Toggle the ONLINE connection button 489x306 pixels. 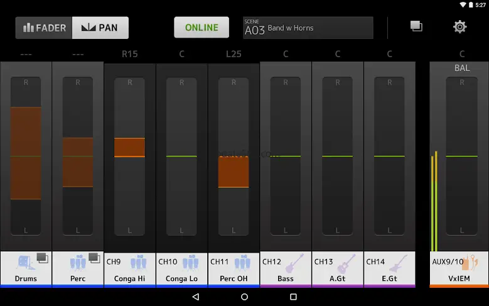[202, 28]
